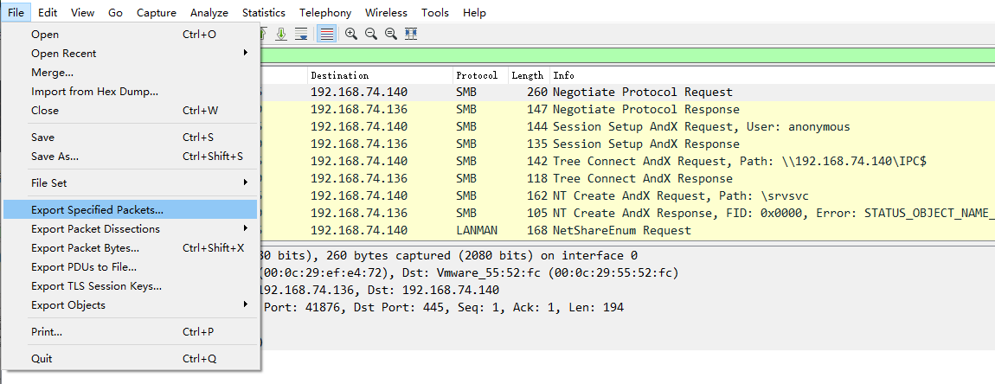
Task: Select the NetShareEnum Request packet row
Action: click(621, 230)
